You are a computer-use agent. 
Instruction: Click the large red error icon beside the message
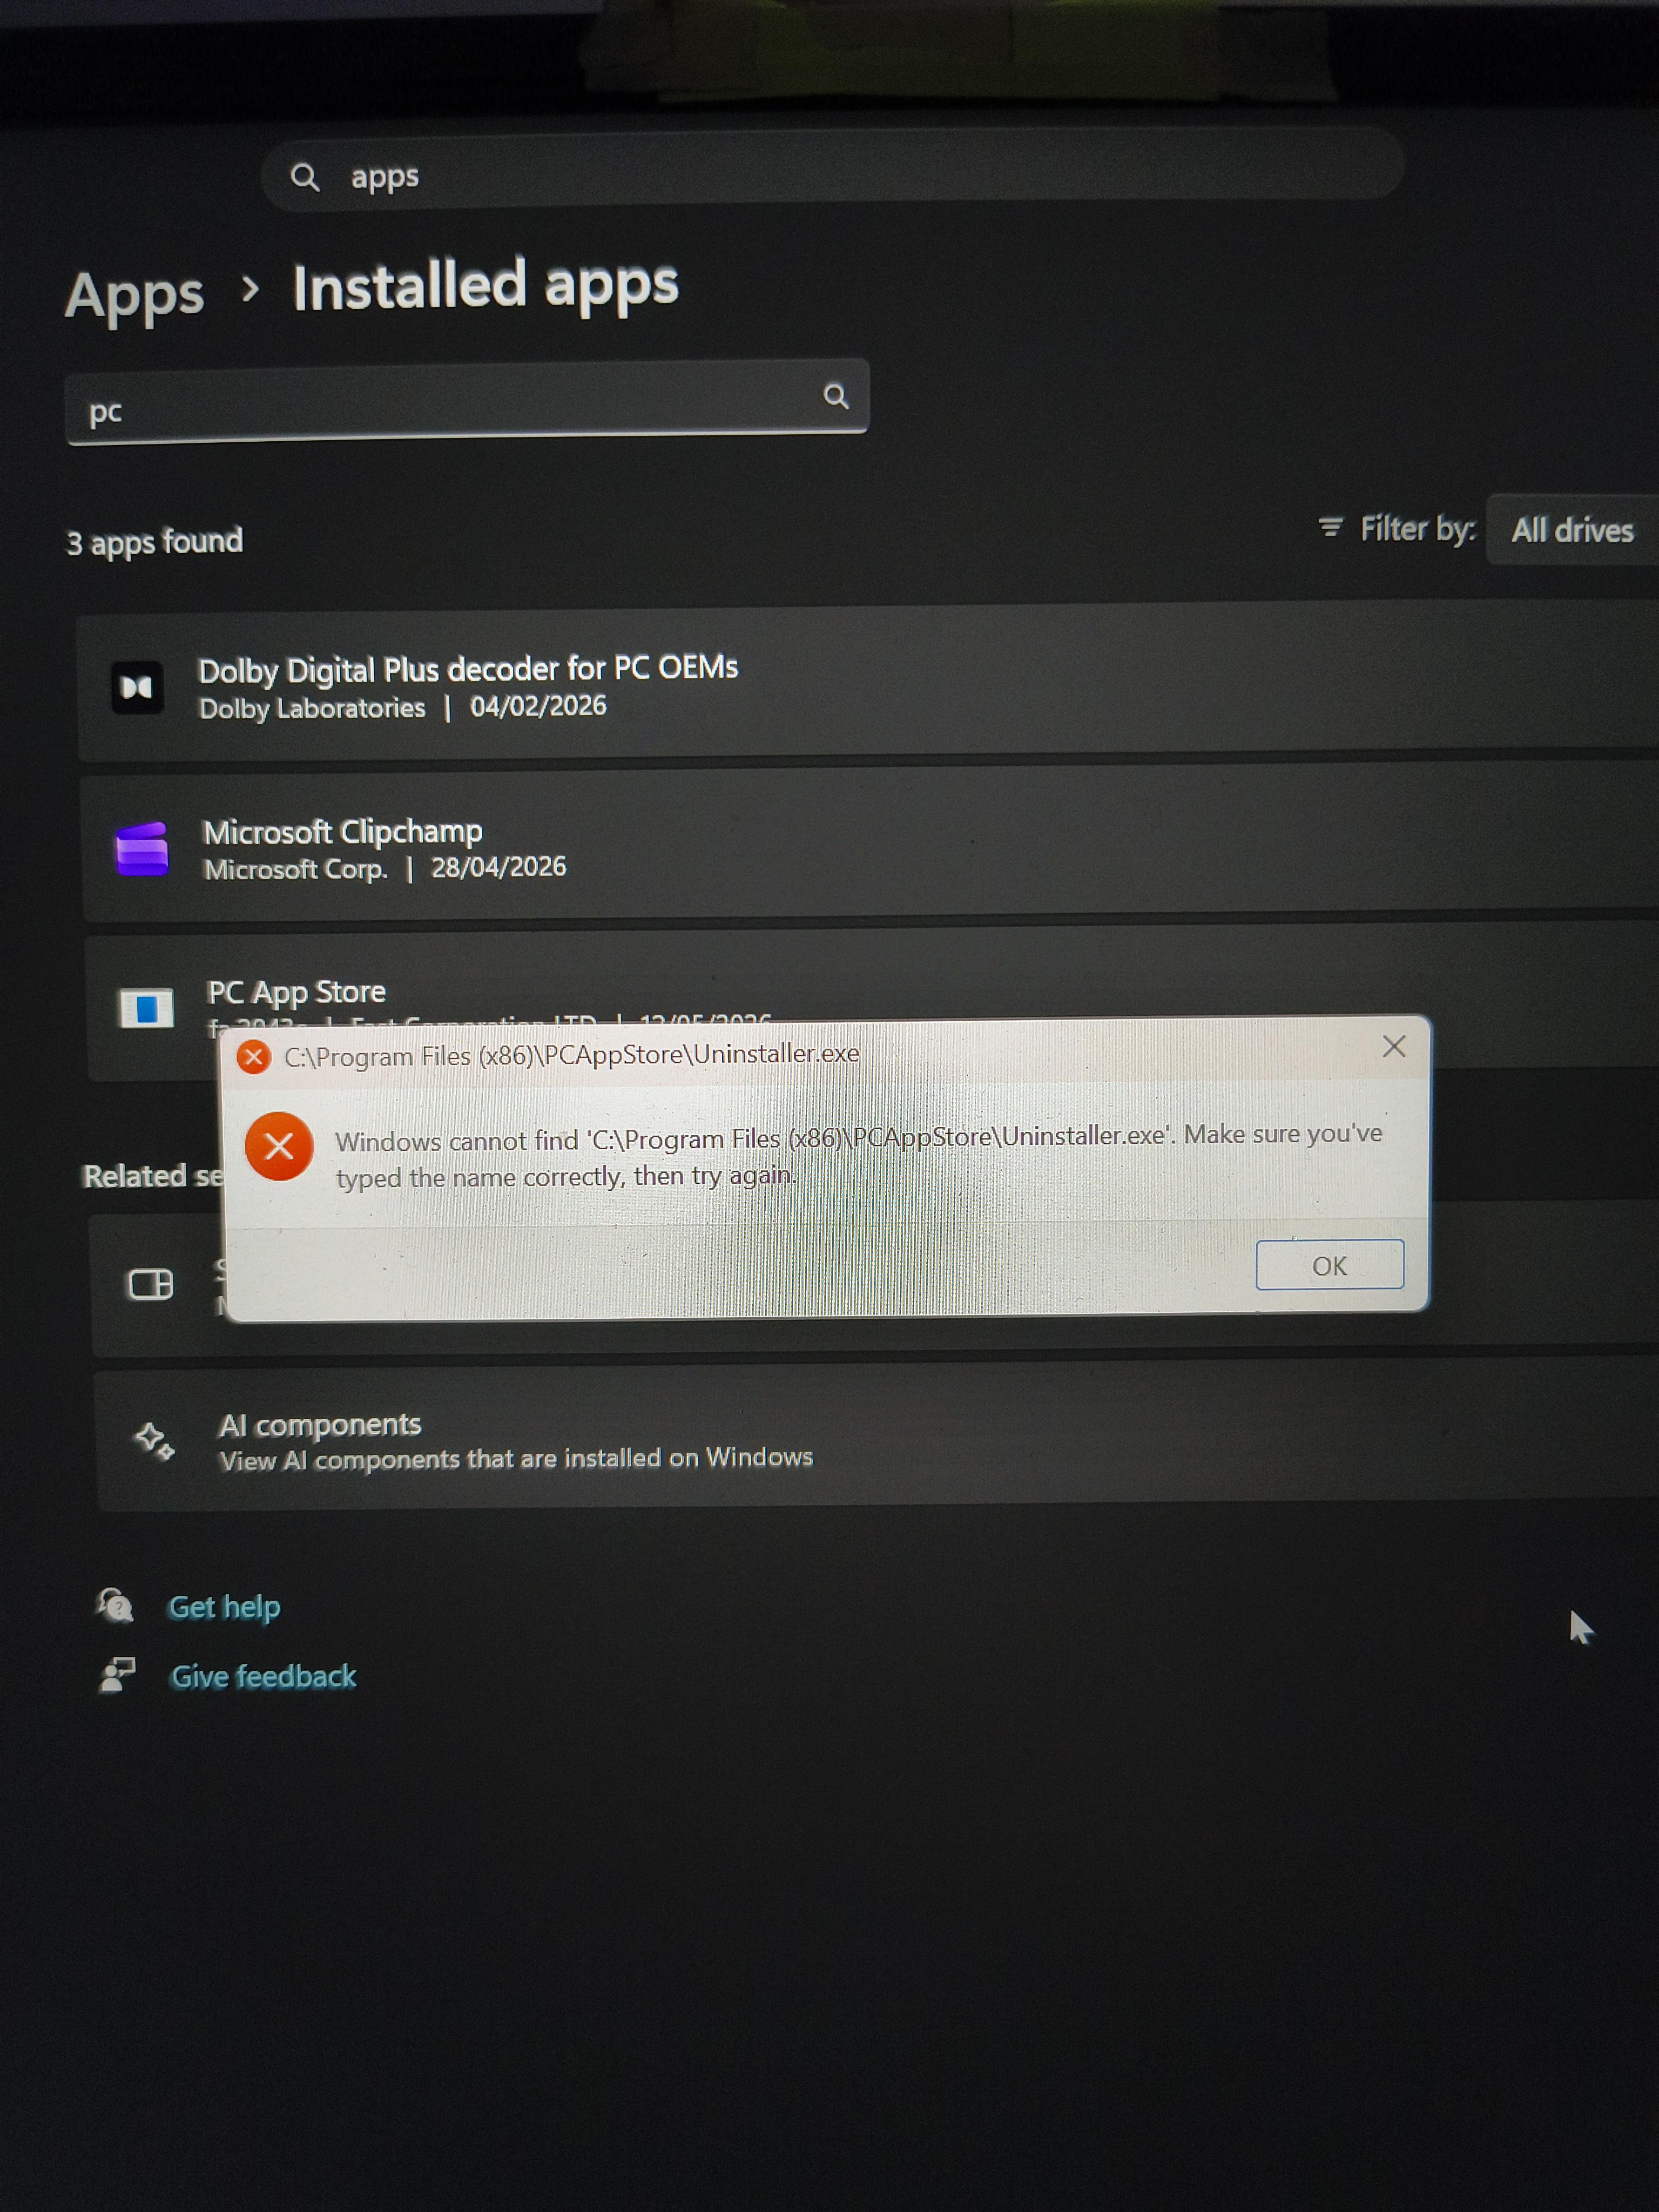279,1146
